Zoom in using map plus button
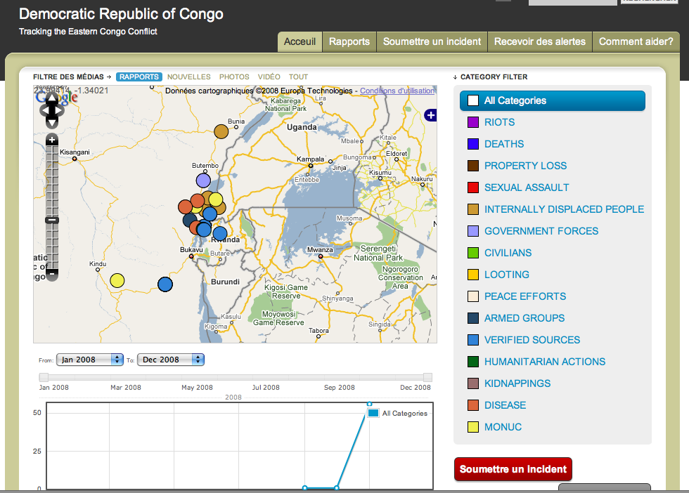The width and height of the screenshot is (689, 493). point(52,140)
